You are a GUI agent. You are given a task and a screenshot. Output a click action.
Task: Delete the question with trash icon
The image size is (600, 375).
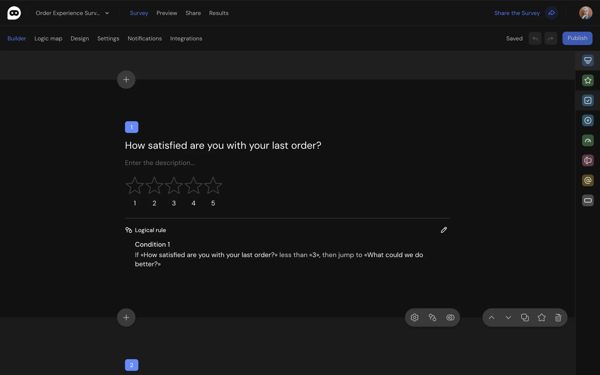[558, 317]
